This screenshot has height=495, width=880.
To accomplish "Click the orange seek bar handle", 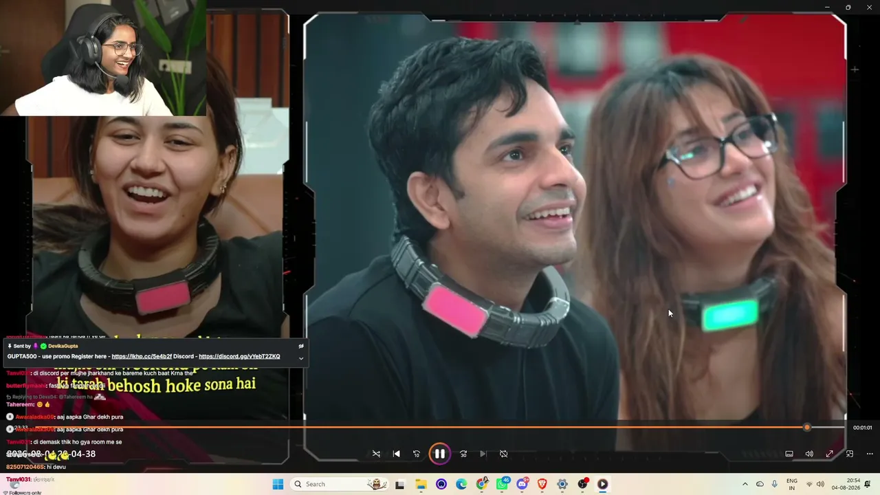I will click(807, 428).
